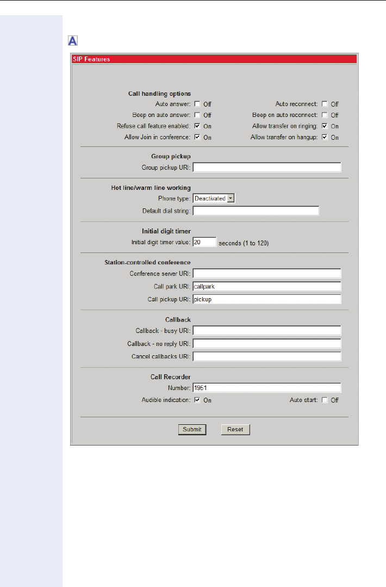Toggle Beep on auto answer checkbox
The image size is (386, 587).
(x=197, y=115)
